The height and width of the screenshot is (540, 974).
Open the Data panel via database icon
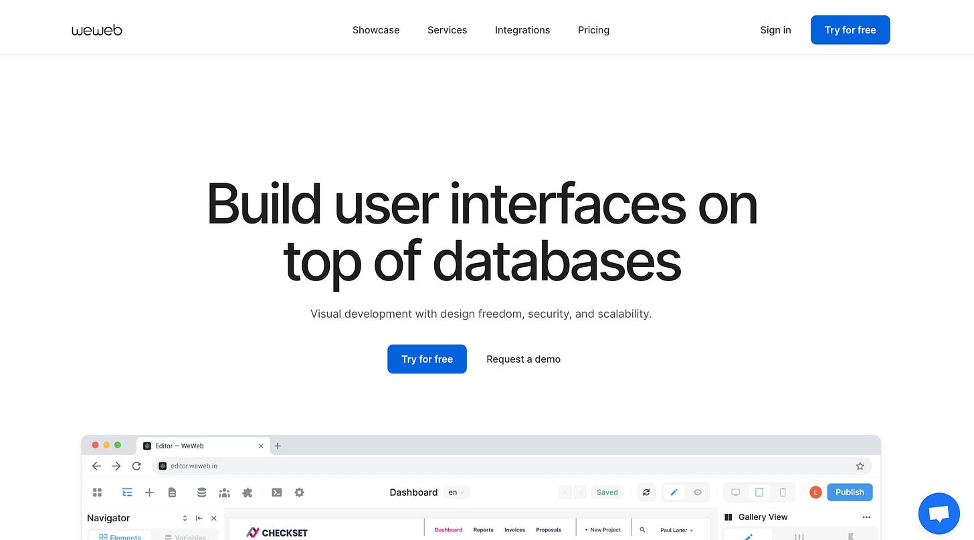point(201,492)
